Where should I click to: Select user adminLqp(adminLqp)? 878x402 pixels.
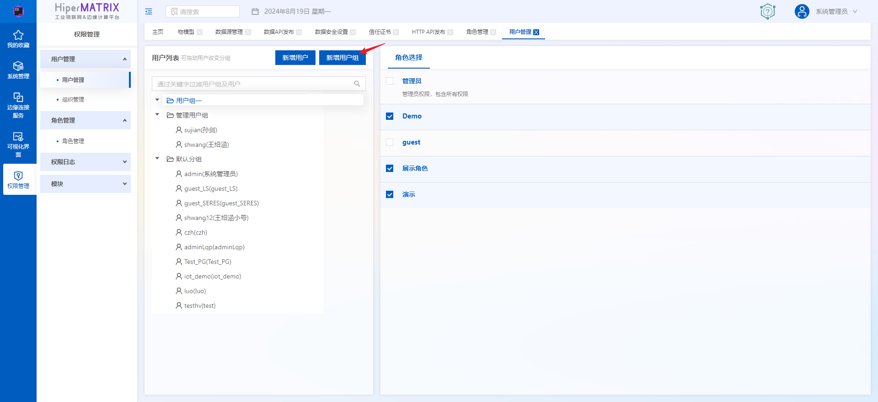coord(214,247)
